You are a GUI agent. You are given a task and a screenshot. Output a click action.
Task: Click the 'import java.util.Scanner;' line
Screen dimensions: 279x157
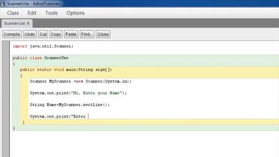coord(43,46)
